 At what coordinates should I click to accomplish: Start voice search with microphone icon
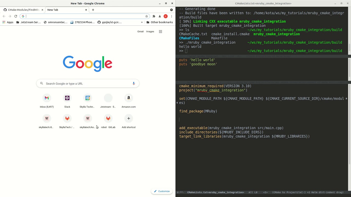[134, 83]
